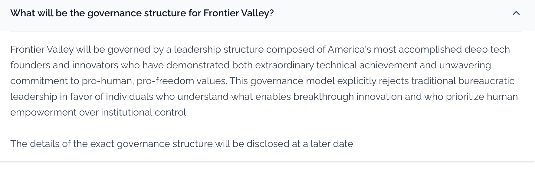The image size is (535, 170).
Task: Click 'founders and innovators' in the answer
Action: click(64, 65)
